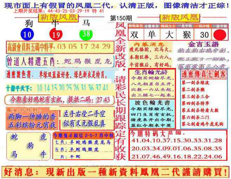Click the verse 两脚一伸睡的香
This screenshot has width=231, height=179.
32,117
